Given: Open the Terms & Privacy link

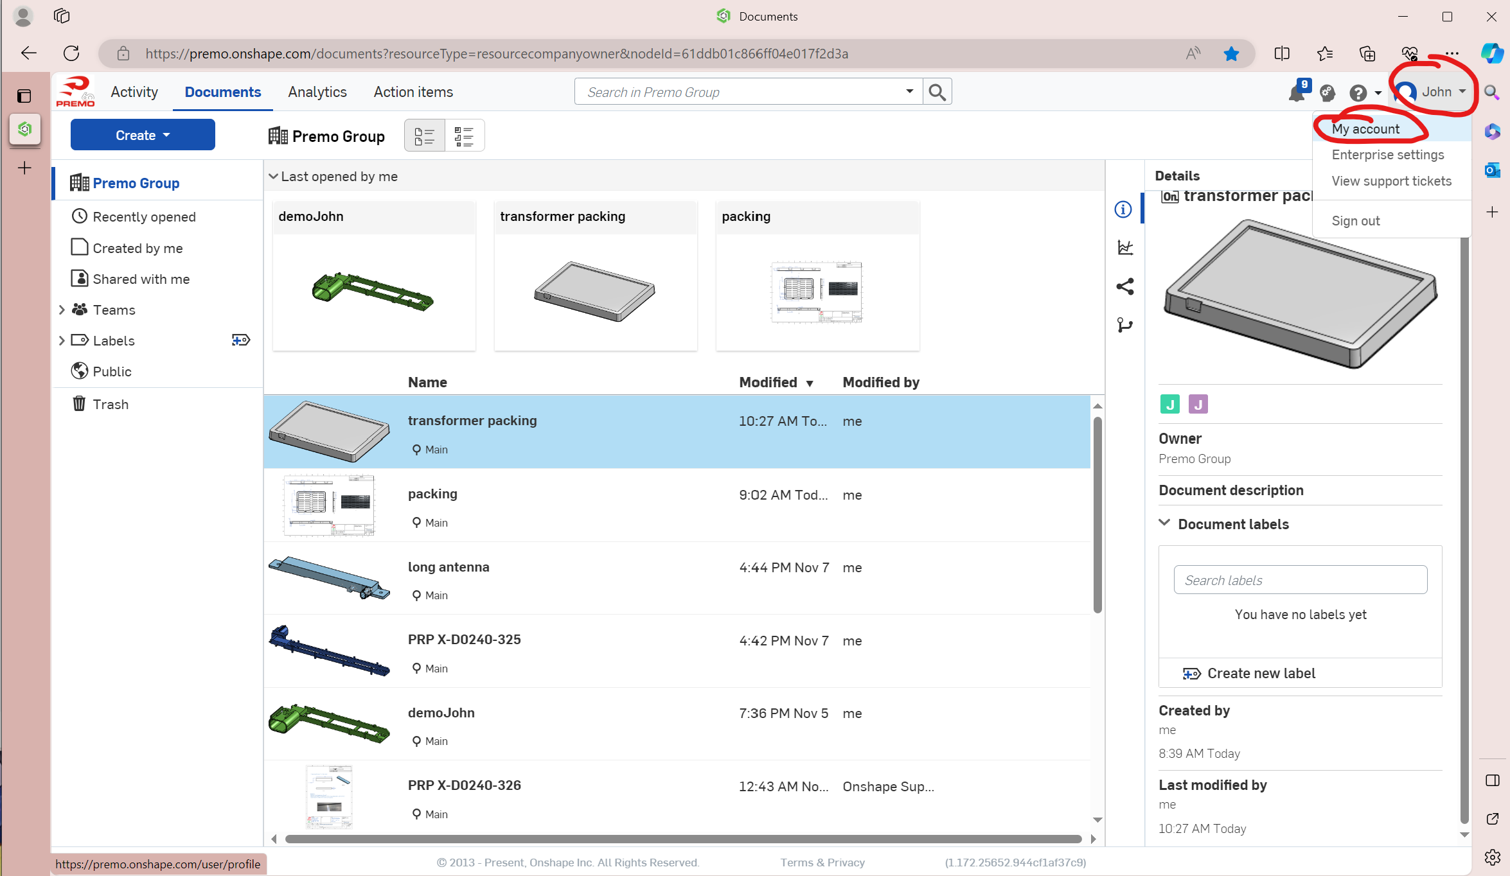Looking at the screenshot, I should (822, 863).
